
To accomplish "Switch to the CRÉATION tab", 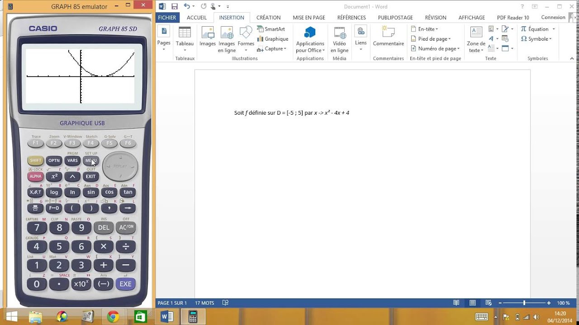I will 268,18.
